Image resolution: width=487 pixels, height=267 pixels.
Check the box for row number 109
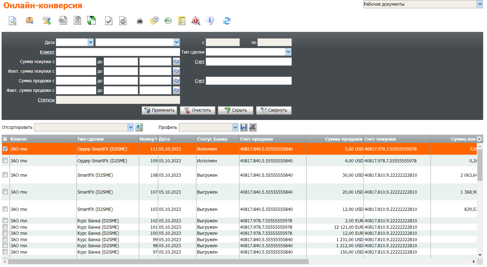(x=5, y=160)
